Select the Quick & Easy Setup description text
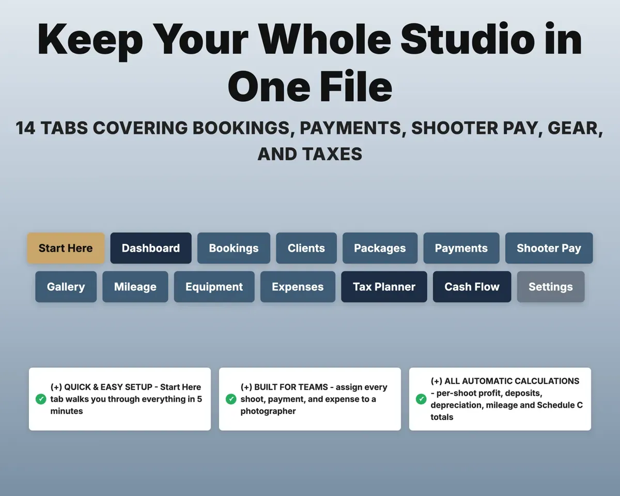The width and height of the screenshot is (620, 496). (x=126, y=399)
